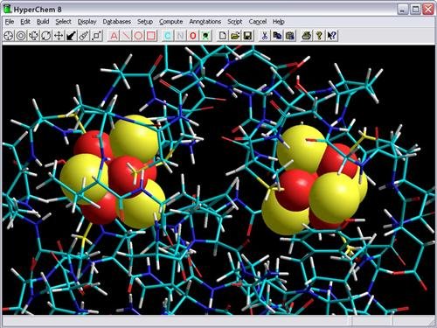Select the Zoom magnifier tool
Viewport: 437px width, 328px height.
(84, 36)
